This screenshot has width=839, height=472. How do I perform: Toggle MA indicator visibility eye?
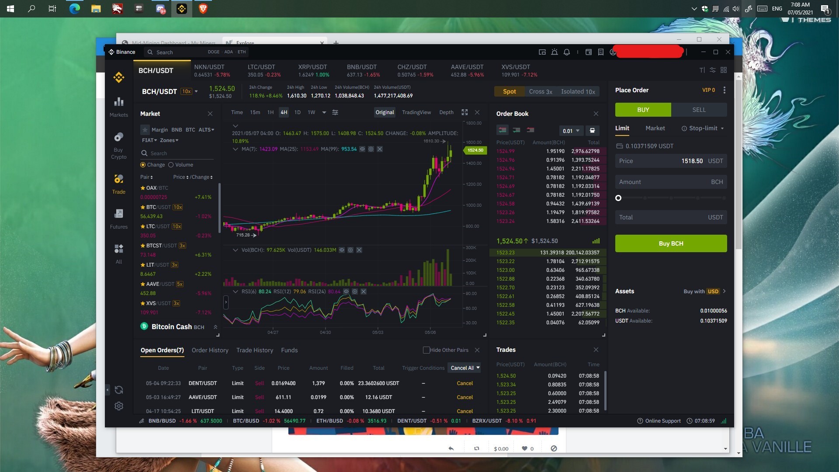coord(362,149)
